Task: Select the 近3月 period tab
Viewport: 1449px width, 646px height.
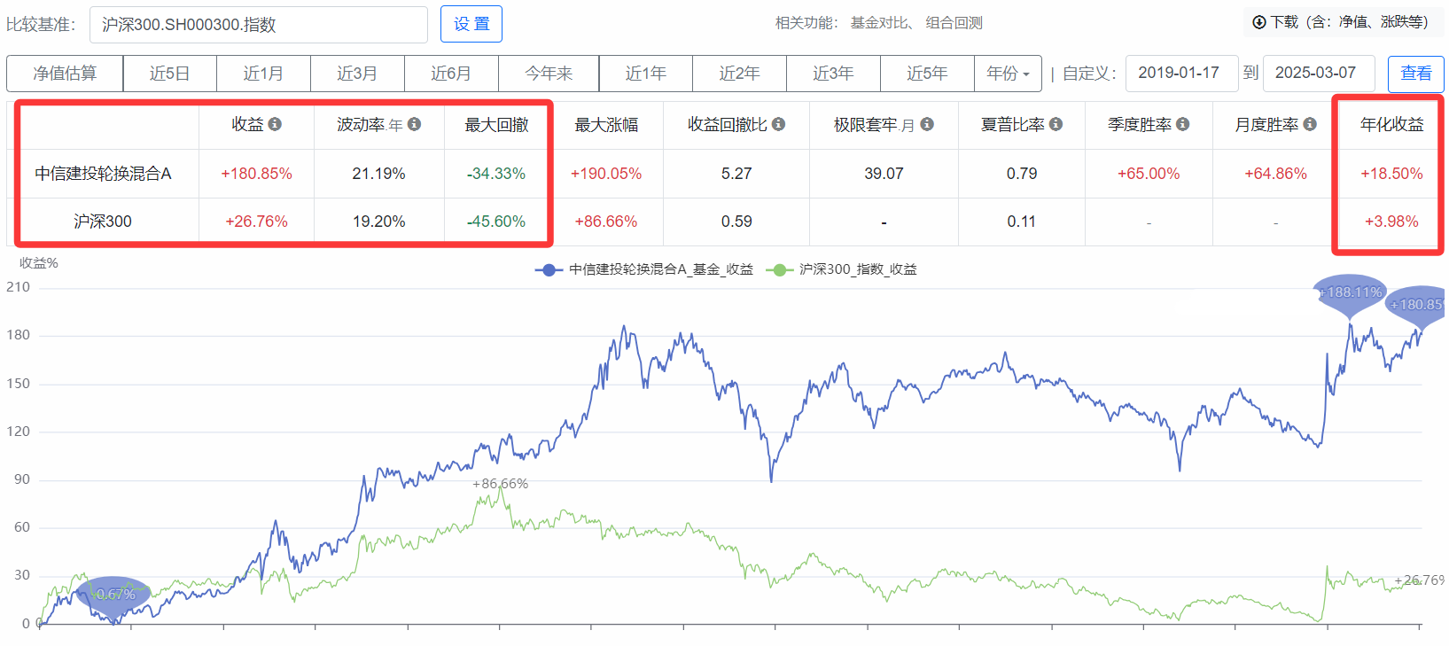Action: pos(357,74)
